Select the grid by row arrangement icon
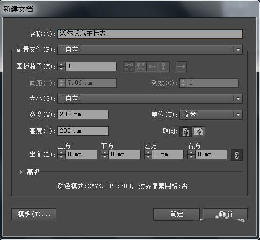Viewport: 260px width, 240px height. 129,67
